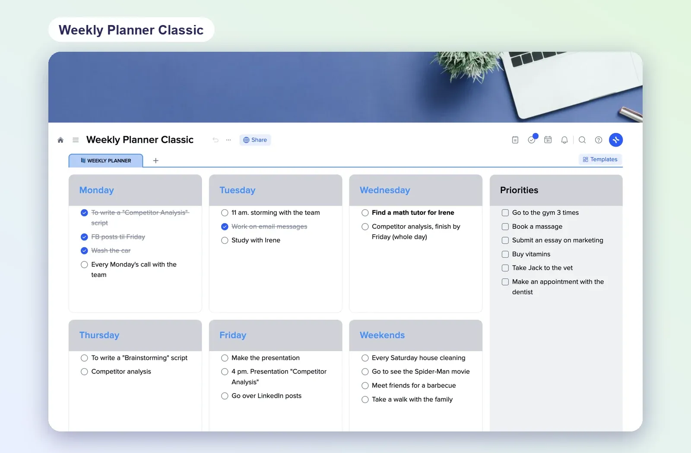Viewport: 691px width, 453px height.
Task: Open the calendar icon
Action: 548,140
